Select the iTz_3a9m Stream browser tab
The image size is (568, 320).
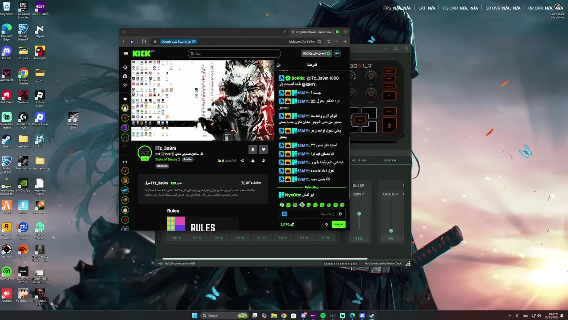(315, 32)
